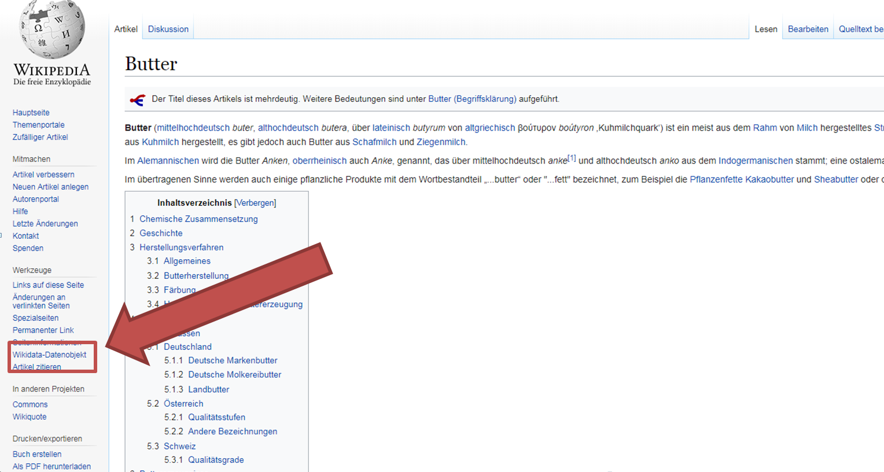Open Permanenter Link under Werkzeuge
Image resolution: width=884 pixels, height=472 pixels.
tap(43, 330)
